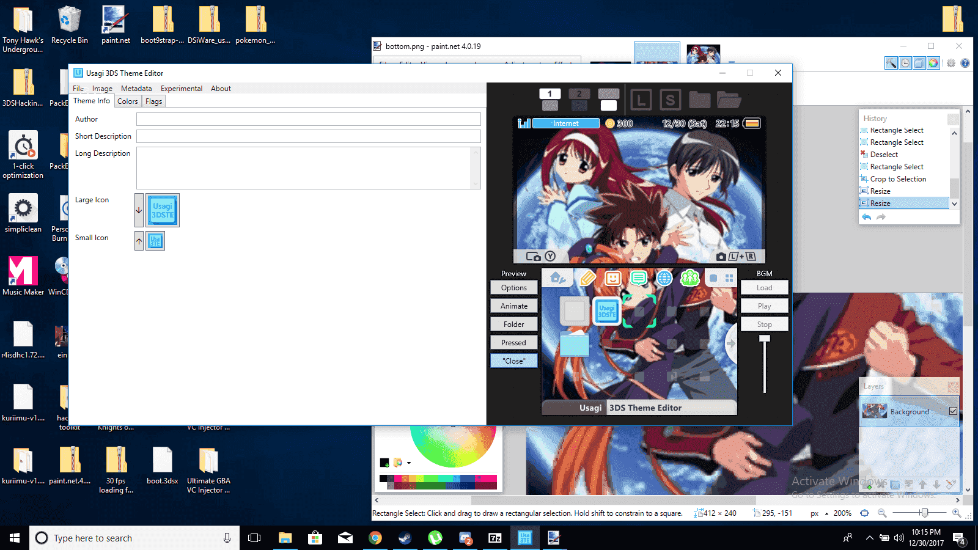Viewport: 978px width, 550px height.
Task: Click the Options preview button
Action: pyautogui.click(x=514, y=288)
